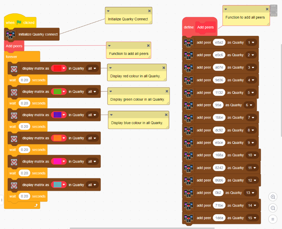The image size is (282, 229).
Task: Edit wait seconds value after cyan display
Action: coord(24,196)
